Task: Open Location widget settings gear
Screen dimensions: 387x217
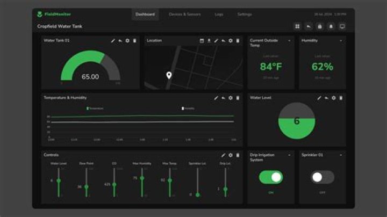Action: [x=231, y=41]
